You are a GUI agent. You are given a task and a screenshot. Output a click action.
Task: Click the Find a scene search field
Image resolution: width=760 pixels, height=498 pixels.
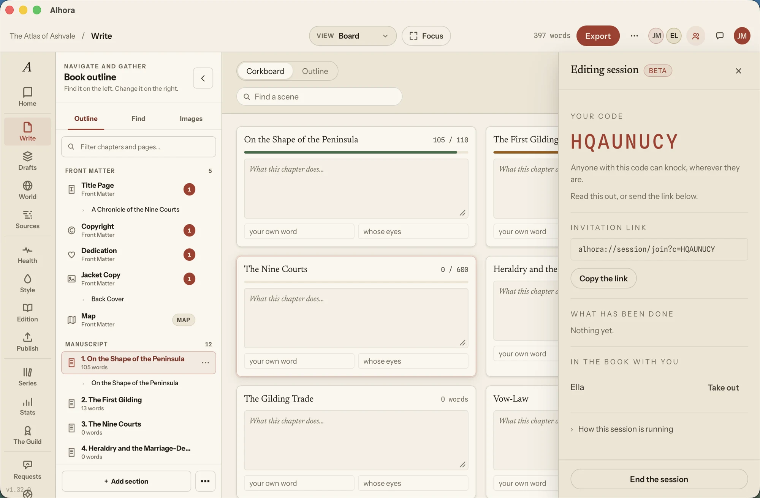[x=319, y=96]
